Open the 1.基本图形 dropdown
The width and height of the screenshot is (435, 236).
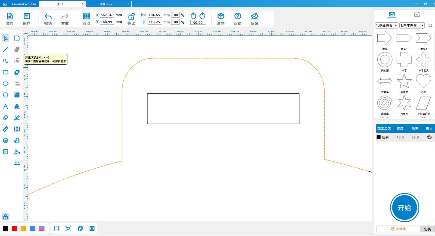click(x=412, y=26)
